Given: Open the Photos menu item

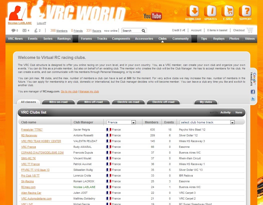Looking at the screenshot, I should (234, 39).
